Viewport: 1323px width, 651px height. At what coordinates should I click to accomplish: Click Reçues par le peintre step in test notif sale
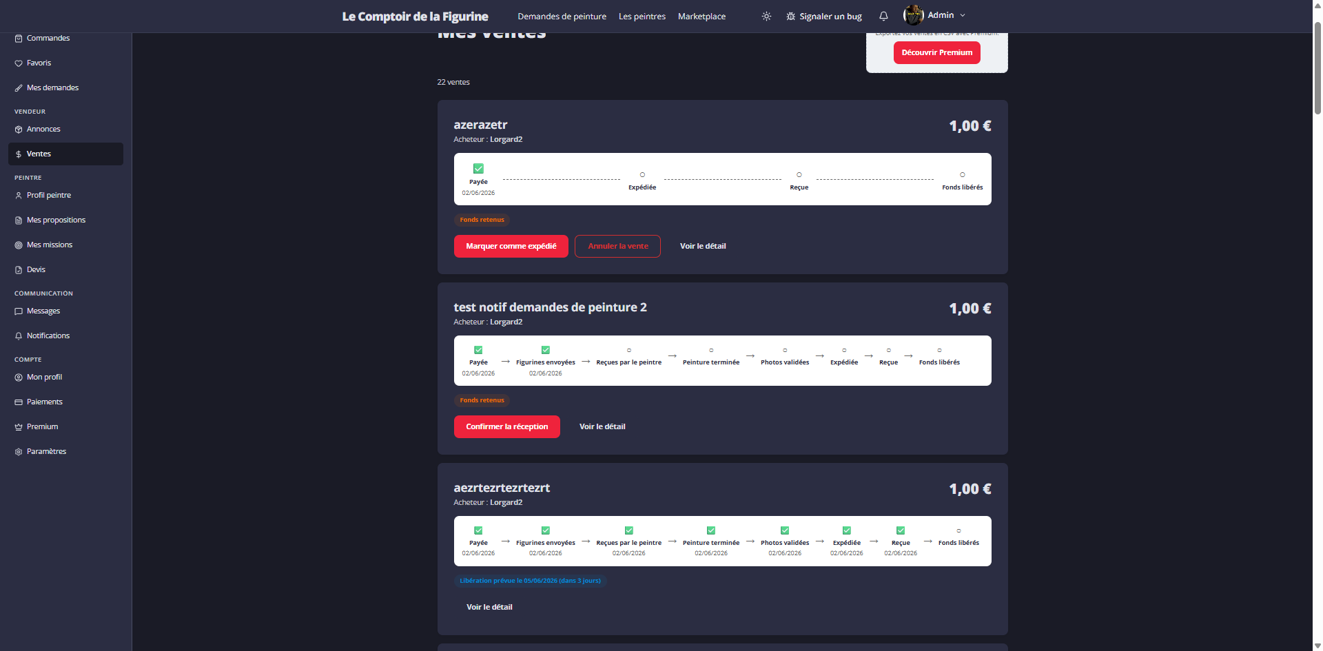(x=629, y=357)
